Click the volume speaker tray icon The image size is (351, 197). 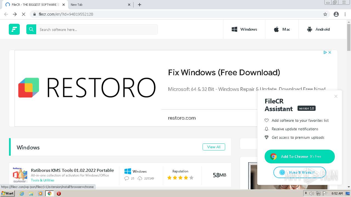point(312,193)
